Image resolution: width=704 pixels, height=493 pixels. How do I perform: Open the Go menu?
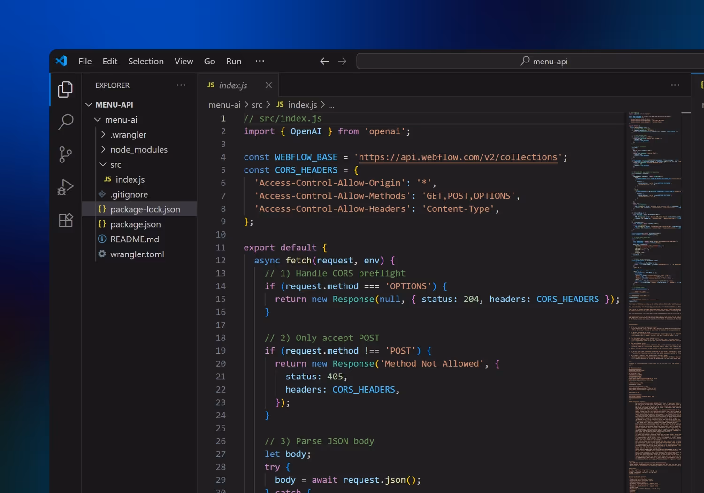[x=209, y=61]
